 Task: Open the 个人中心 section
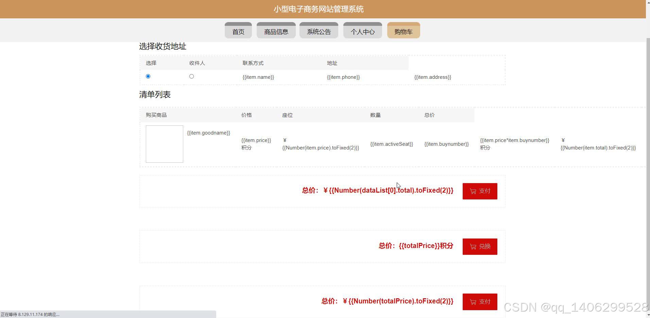pyautogui.click(x=362, y=31)
